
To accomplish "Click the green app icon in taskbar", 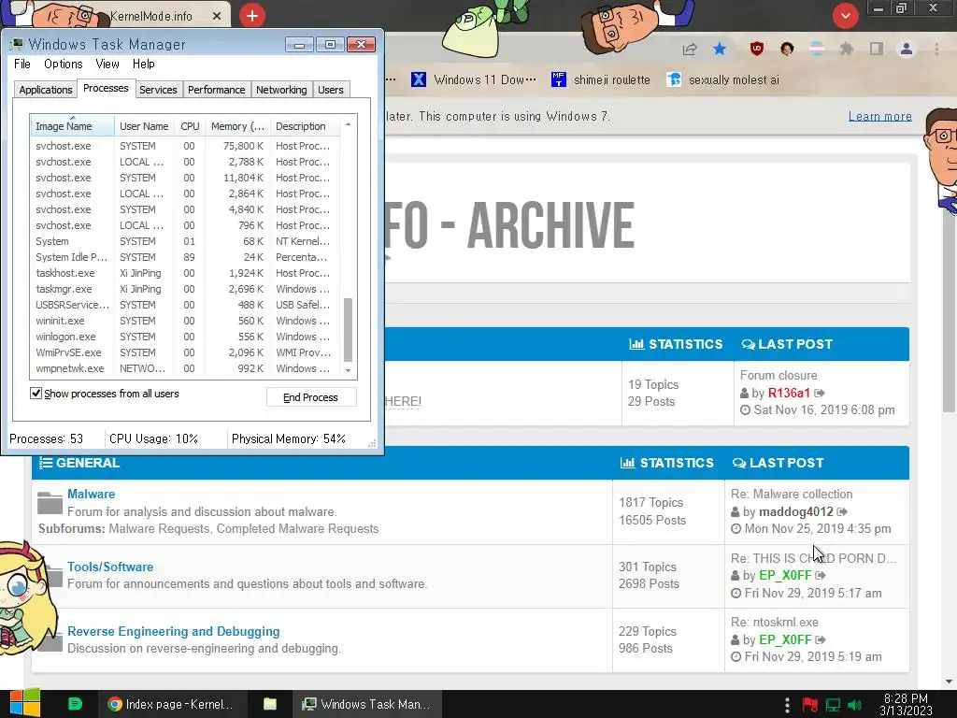I will click(x=75, y=704).
